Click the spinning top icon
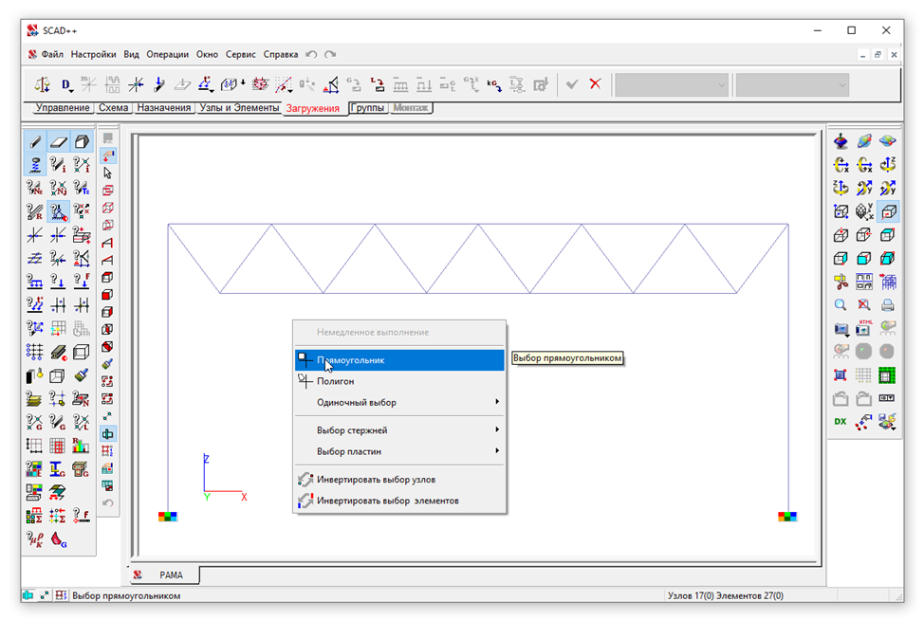Image resolution: width=924 pixels, height=620 pixels. pos(841,141)
